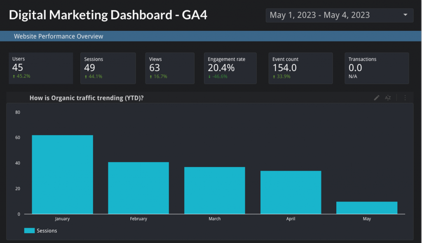Select the Users scorecard
This screenshot has height=243, width=422.
coord(41,68)
